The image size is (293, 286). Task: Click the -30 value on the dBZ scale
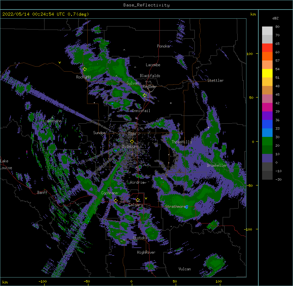[278, 179]
